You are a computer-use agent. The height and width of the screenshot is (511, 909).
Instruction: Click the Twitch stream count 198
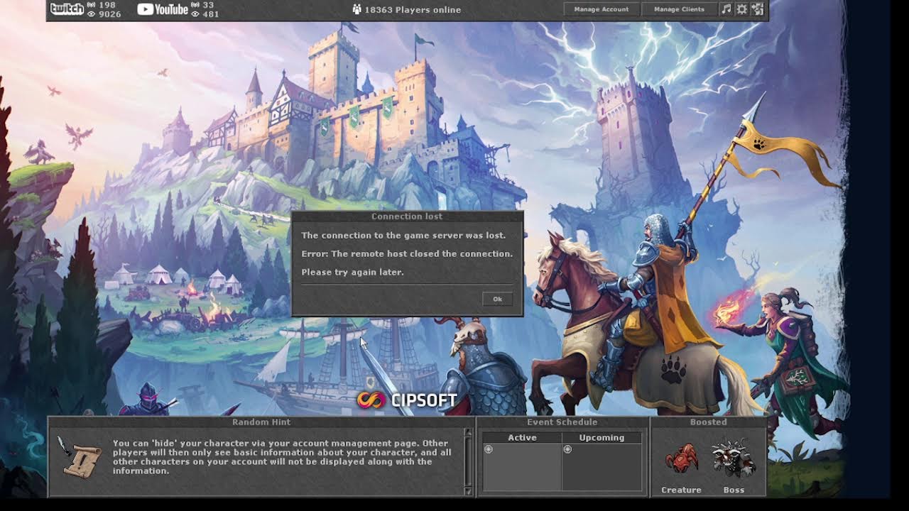[x=107, y=6]
